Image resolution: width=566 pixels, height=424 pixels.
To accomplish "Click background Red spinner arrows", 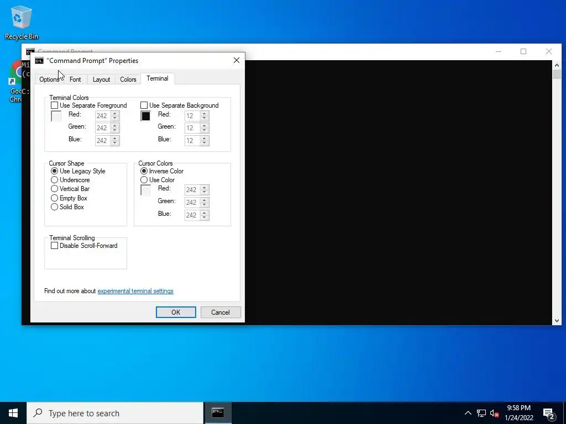I will (205, 116).
